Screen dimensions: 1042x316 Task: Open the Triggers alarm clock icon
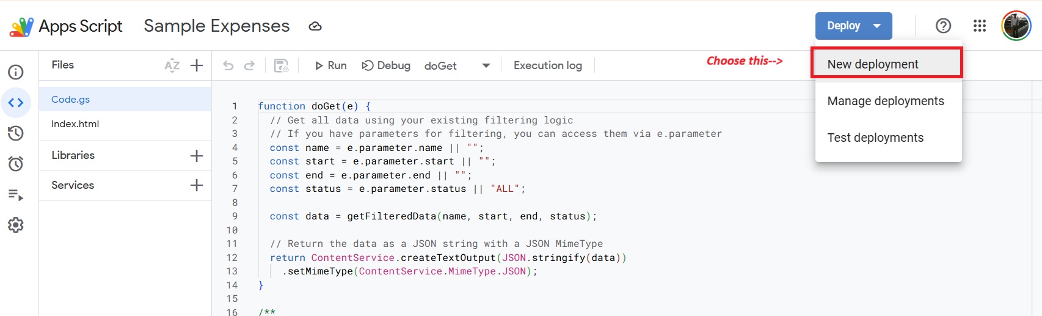16,164
